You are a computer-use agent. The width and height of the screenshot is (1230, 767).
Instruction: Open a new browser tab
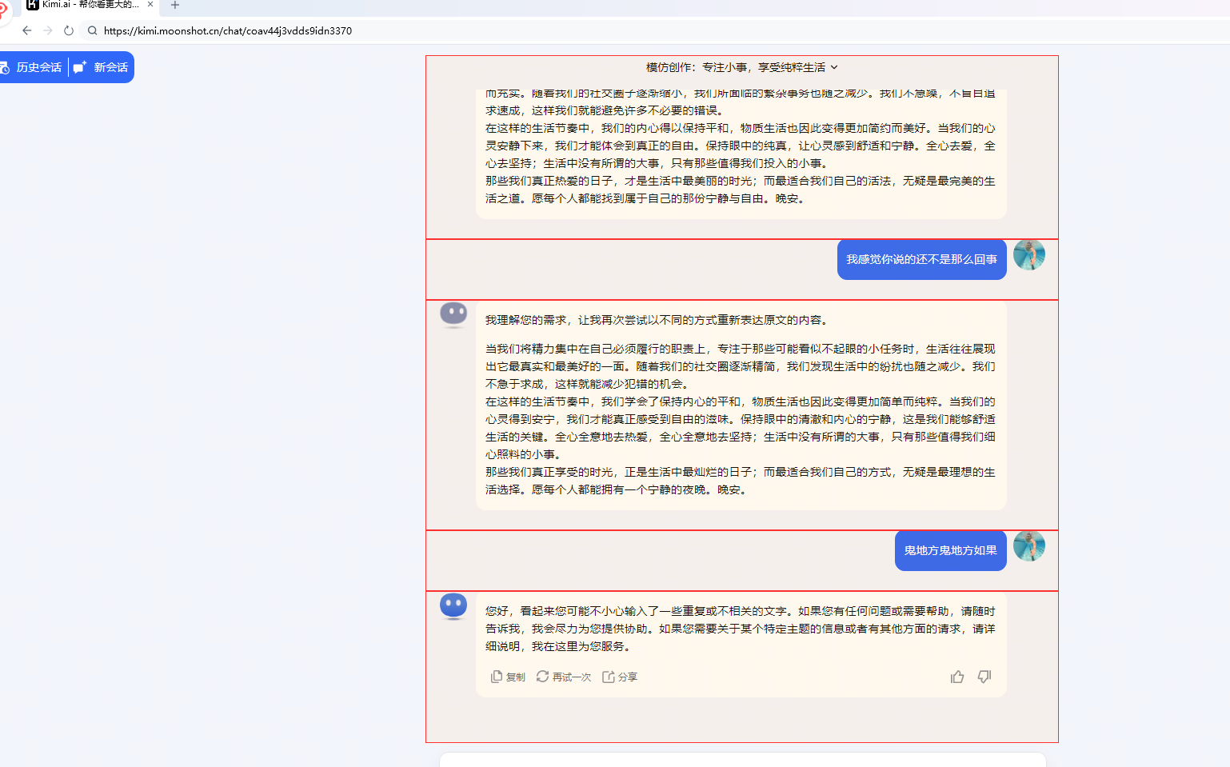click(175, 5)
